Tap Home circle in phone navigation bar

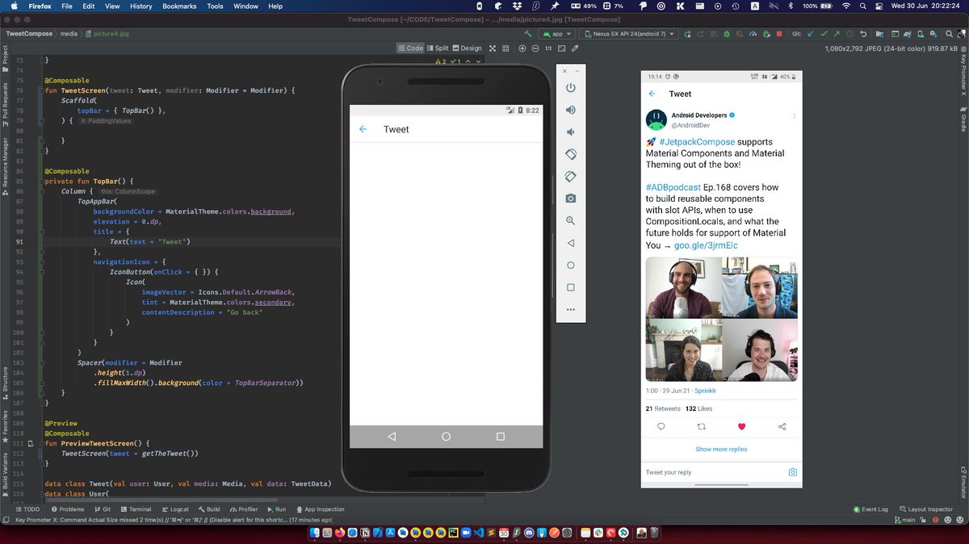(x=446, y=437)
